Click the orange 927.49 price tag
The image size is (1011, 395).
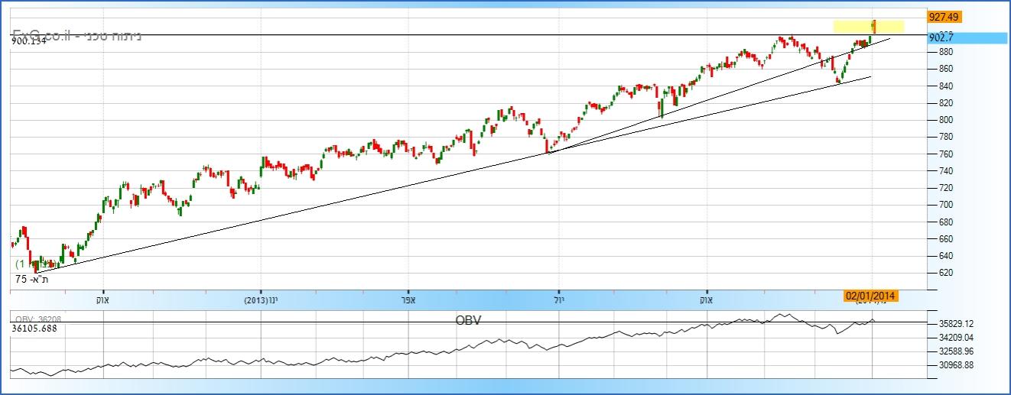click(944, 16)
